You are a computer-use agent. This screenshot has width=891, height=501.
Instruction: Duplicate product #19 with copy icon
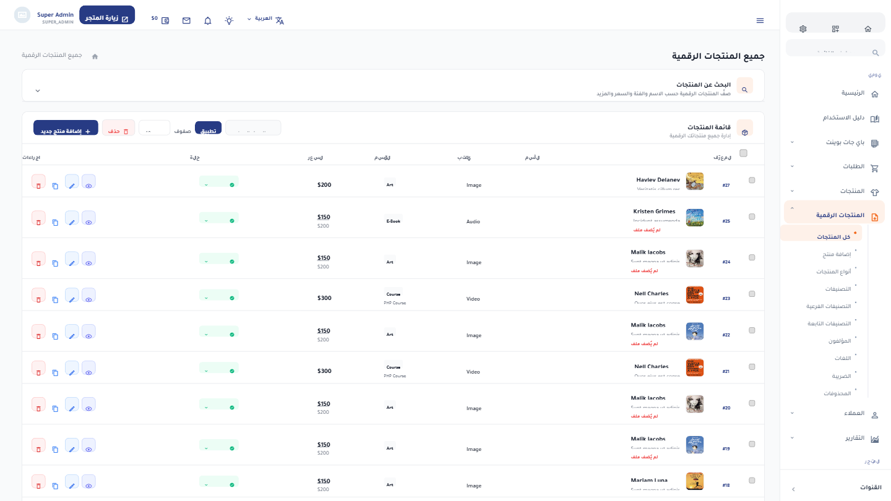click(x=55, y=449)
